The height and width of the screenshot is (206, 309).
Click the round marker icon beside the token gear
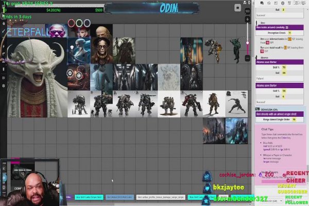tap(79, 75)
